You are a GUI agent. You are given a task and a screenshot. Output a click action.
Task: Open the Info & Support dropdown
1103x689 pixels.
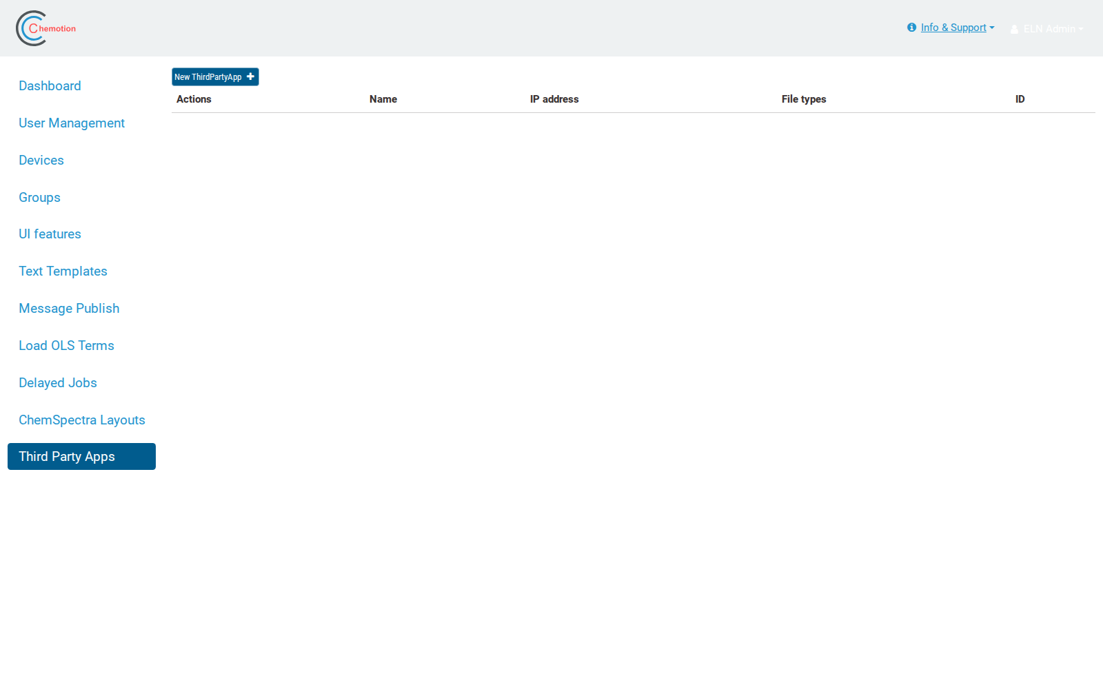958,28
